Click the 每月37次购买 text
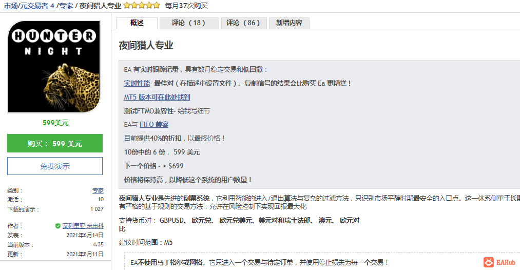The image size is (520, 270). (186, 6)
